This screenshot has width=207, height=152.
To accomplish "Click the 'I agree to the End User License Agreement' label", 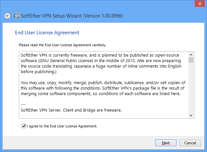I will [62, 126].
